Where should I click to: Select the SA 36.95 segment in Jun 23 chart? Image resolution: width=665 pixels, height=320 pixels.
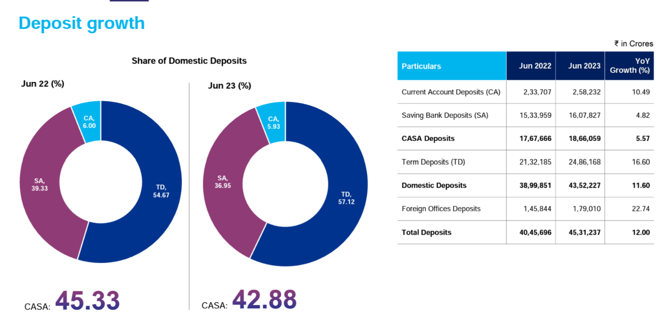pyautogui.click(x=223, y=181)
